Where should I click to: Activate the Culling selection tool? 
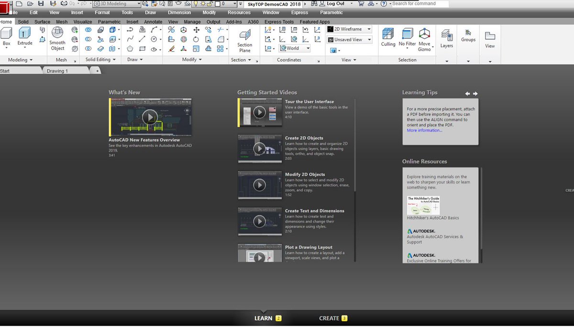388,37
